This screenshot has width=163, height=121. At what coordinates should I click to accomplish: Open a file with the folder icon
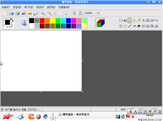click(11, 13)
